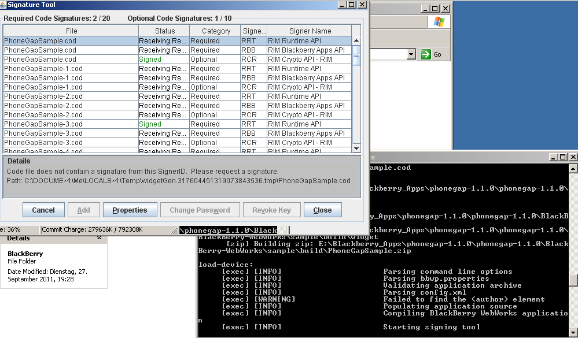
Task: Click the 'Code file does not contain a signature' message
Action: tap(142, 171)
